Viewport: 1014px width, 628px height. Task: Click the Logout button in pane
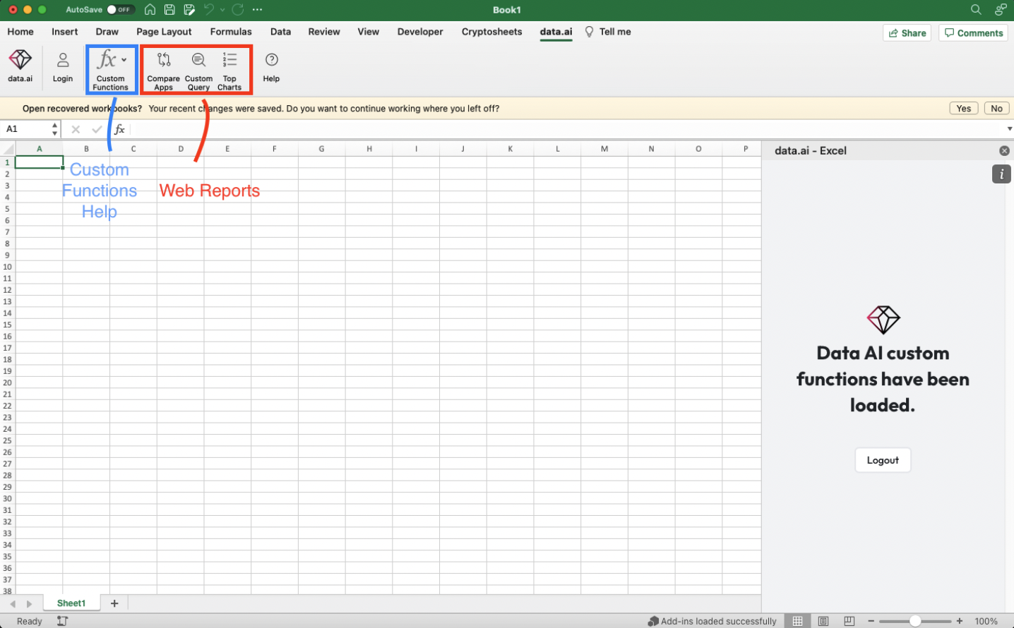(x=883, y=460)
